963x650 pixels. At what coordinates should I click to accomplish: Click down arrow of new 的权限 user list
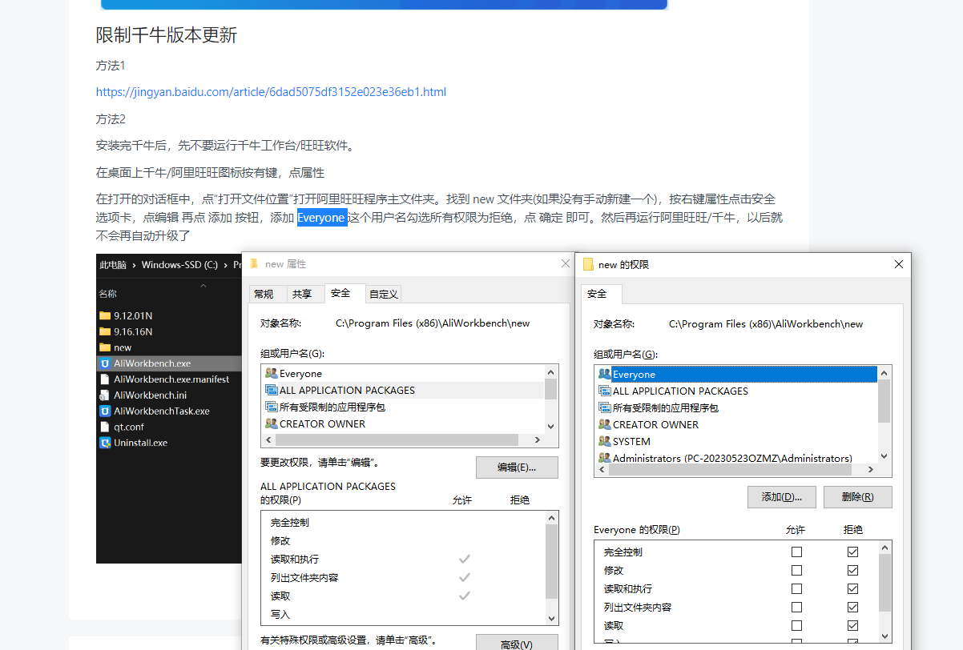[884, 456]
